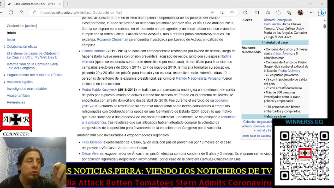
Task: Click the address bar URL
Action: (81, 13)
